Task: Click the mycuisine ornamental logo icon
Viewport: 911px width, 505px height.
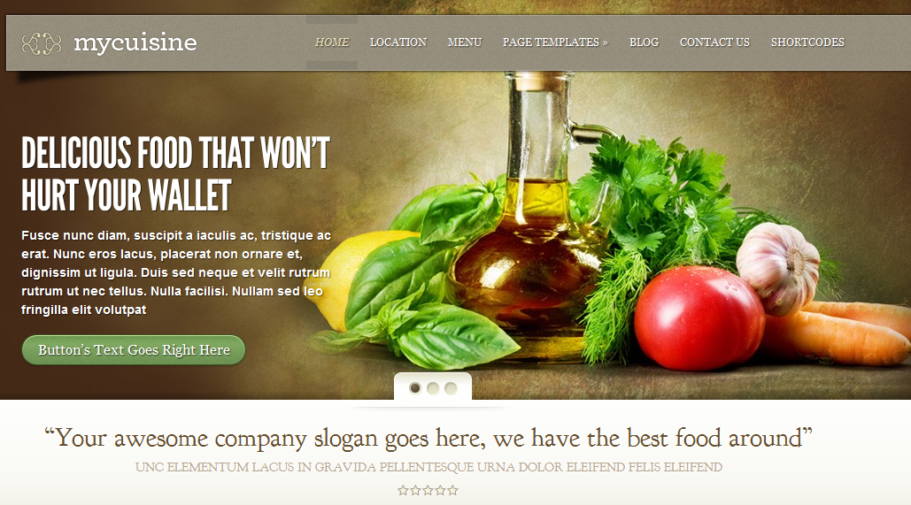Action: [x=42, y=43]
